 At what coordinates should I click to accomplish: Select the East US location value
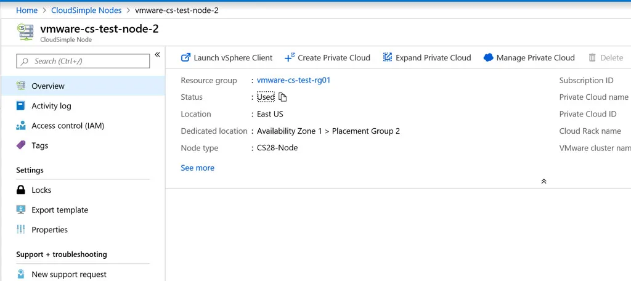(270, 114)
